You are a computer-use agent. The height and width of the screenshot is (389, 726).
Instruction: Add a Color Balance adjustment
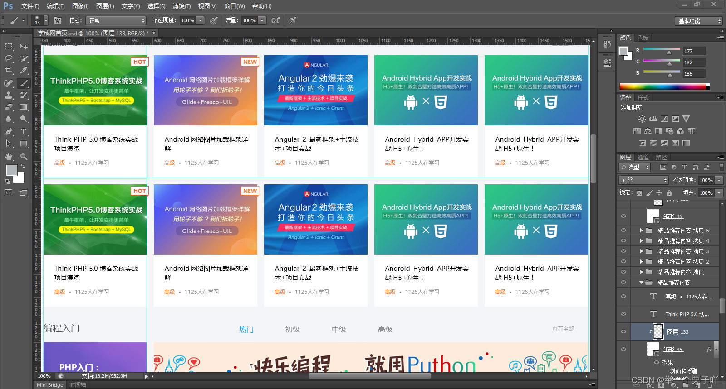click(648, 131)
